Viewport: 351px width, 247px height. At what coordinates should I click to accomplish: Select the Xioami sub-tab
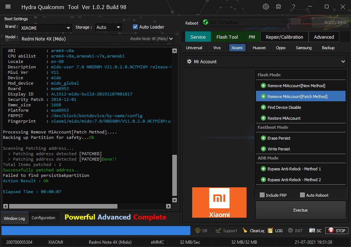pyautogui.click(x=237, y=48)
